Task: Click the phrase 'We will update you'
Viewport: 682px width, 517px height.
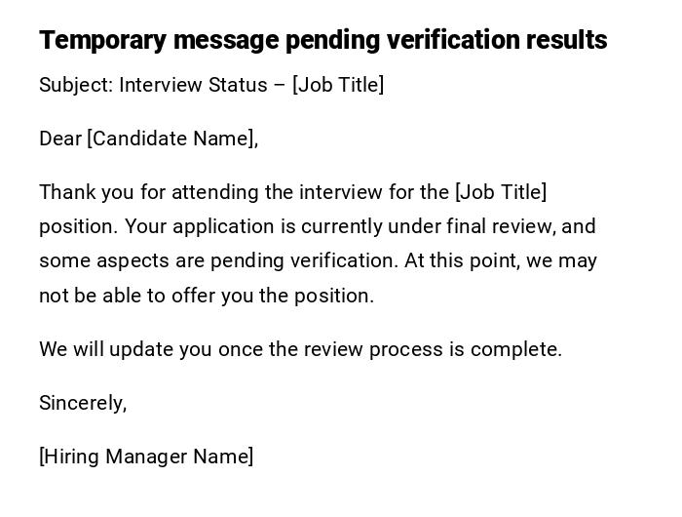Action: point(124,349)
